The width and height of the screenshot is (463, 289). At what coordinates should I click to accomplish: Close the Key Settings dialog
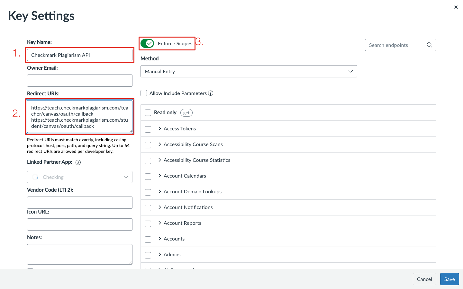(456, 7)
